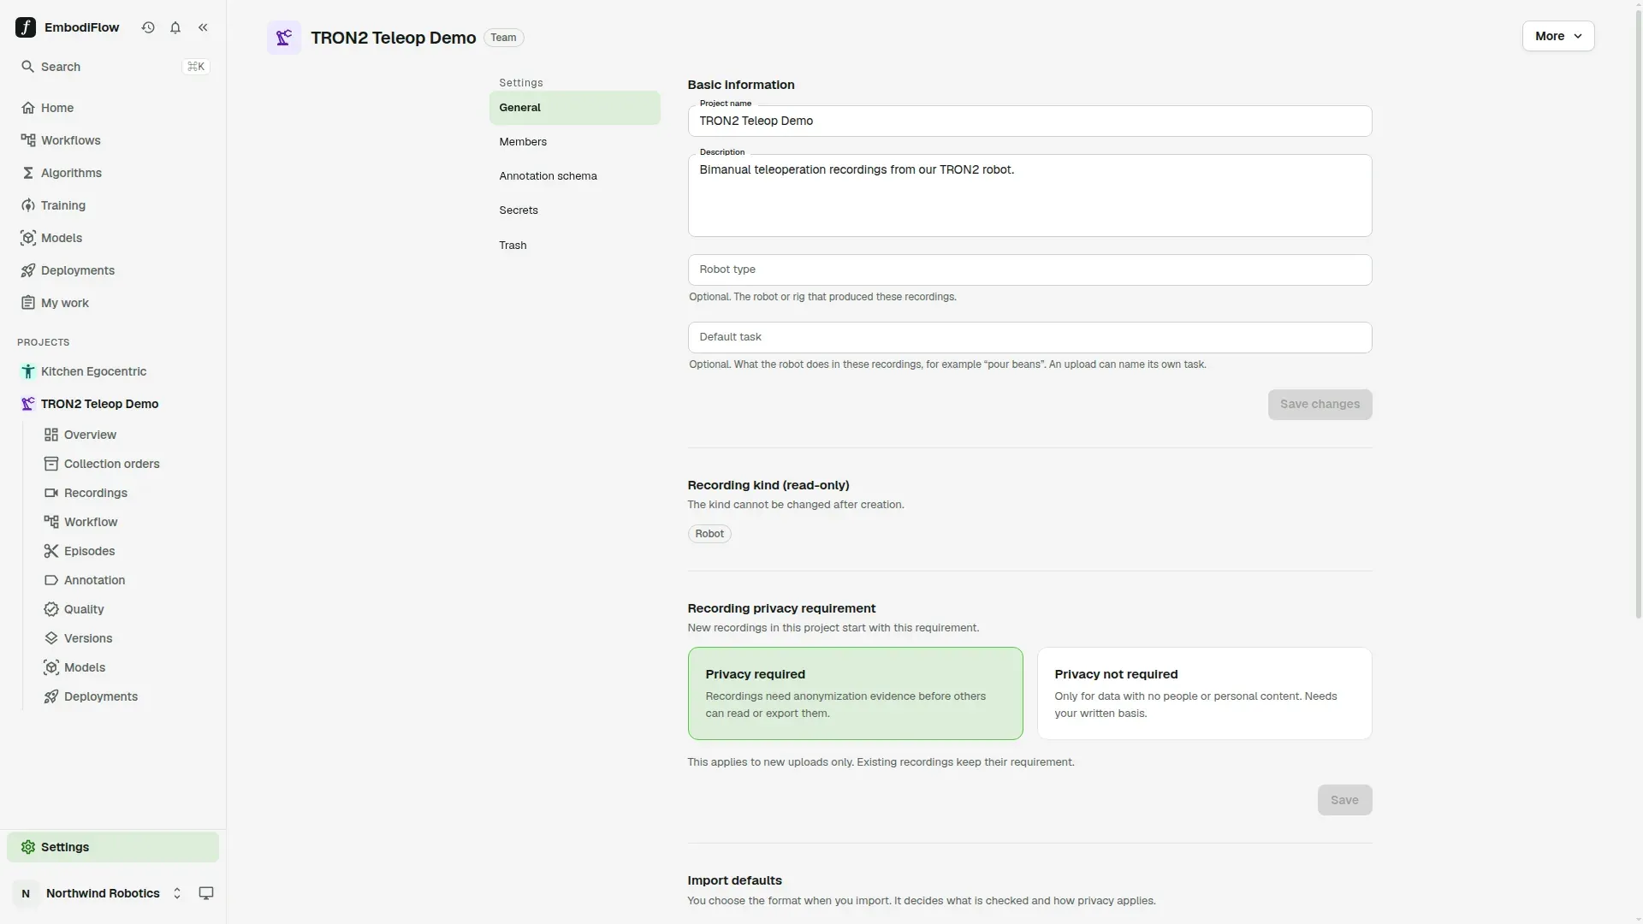Viewport: 1643px width, 924px height.
Task: Open the Trash settings tab
Action: pyautogui.click(x=574, y=246)
